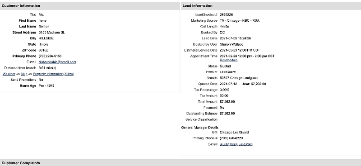Select the customer phone '(708) 236-5155'
Viewport: 361px width, 166px height.
pyautogui.click(x=50, y=56)
